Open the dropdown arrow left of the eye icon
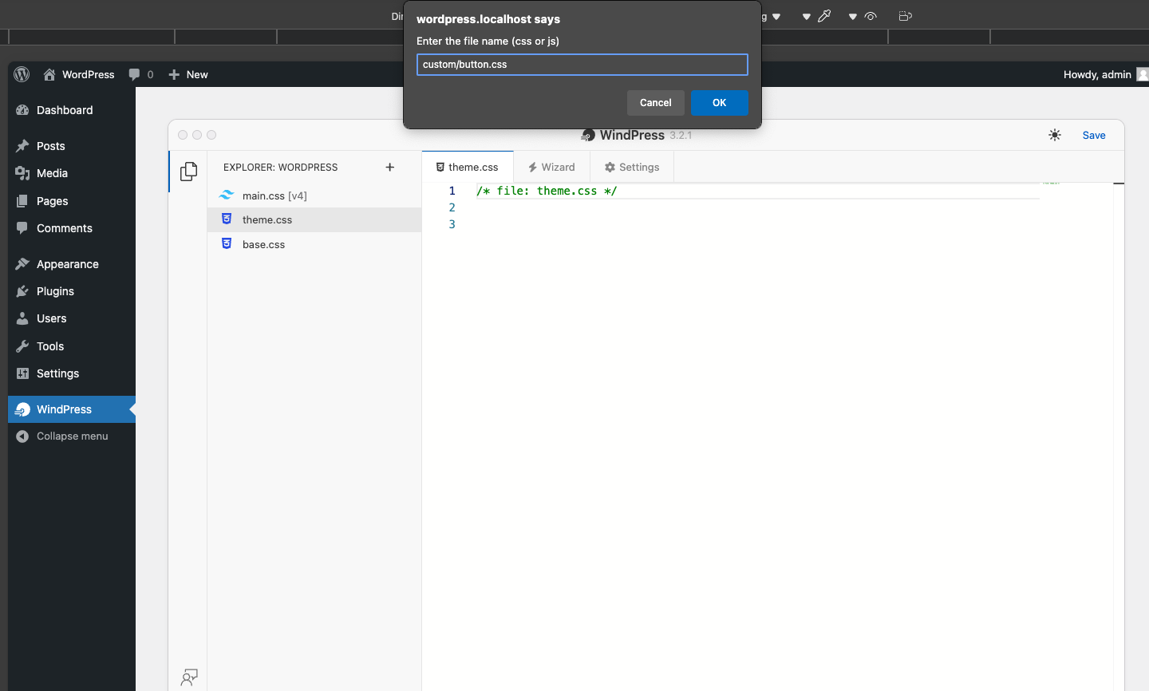Image resolution: width=1149 pixels, height=691 pixels. click(852, 17)
